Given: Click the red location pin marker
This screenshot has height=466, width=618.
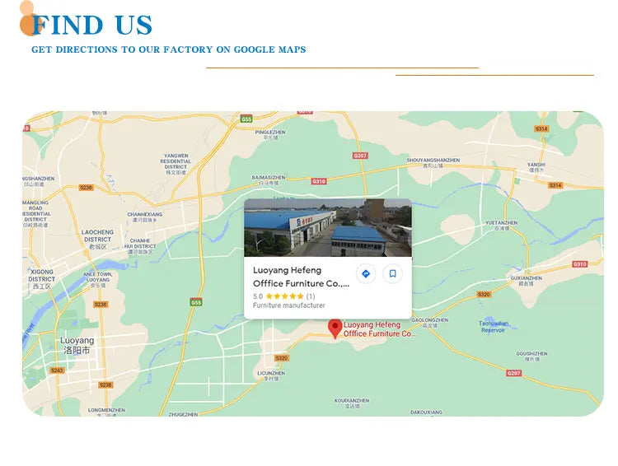Looking at the screenshot, I should click(x=335, y=329).
